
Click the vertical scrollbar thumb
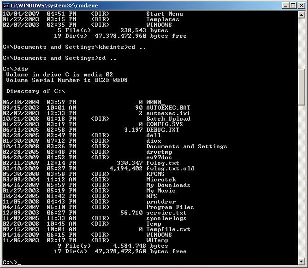(302, 87)
